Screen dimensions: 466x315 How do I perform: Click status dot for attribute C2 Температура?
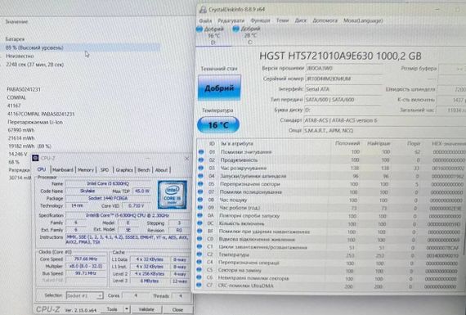199,254
